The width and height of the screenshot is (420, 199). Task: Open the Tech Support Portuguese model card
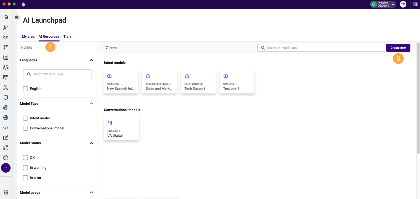(x=198, y=82)
